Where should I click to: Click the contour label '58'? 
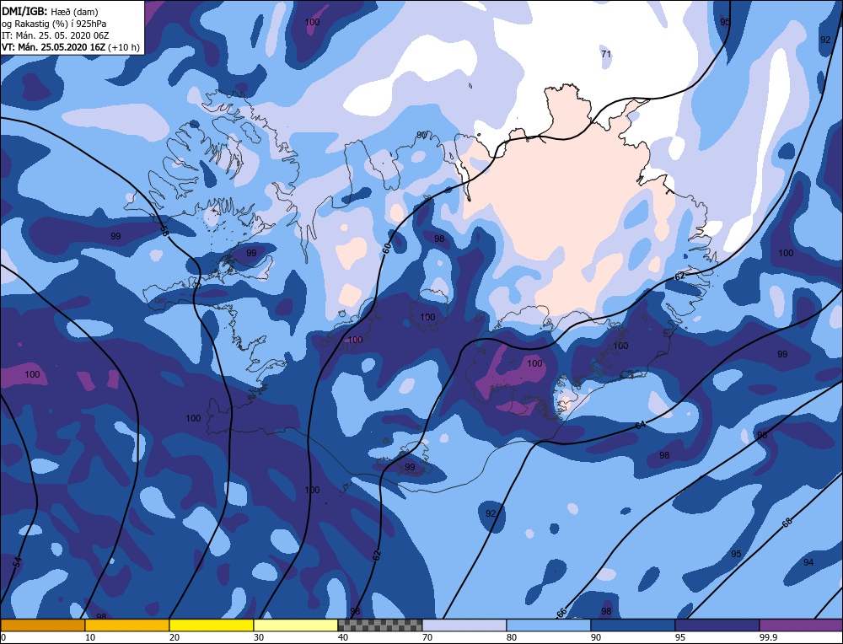click(164, 231)
